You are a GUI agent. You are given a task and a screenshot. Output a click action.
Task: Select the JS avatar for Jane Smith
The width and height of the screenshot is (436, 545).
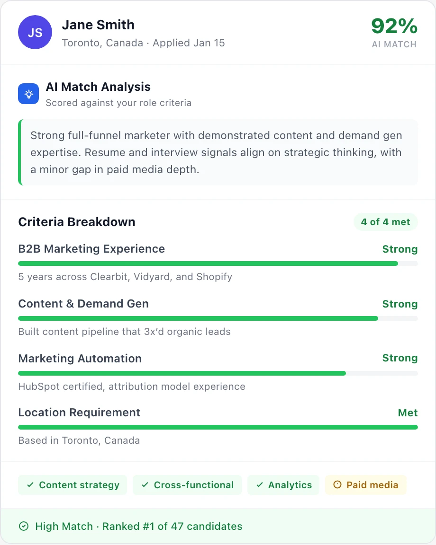click(x=35, y=32)
